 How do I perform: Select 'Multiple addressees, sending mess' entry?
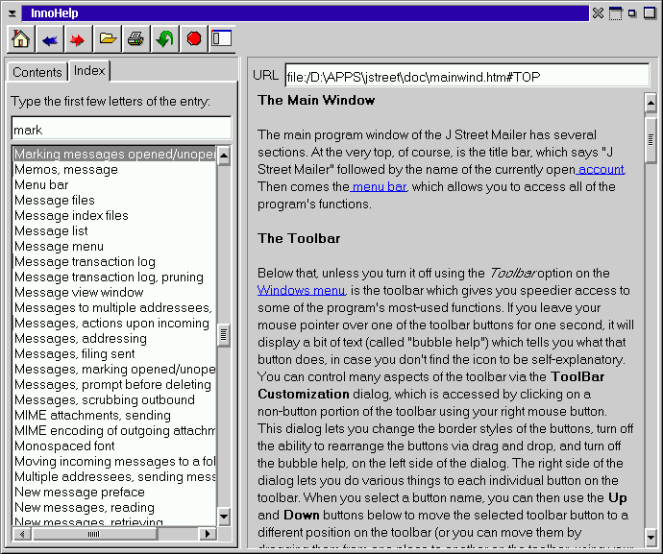[114, 476]
